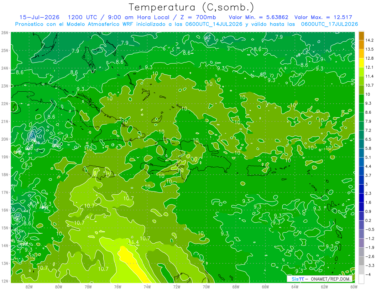Viewport: 376px width, 291px height.
Task: Click the "82W" longitude axis label
Action: coord(29,287)
